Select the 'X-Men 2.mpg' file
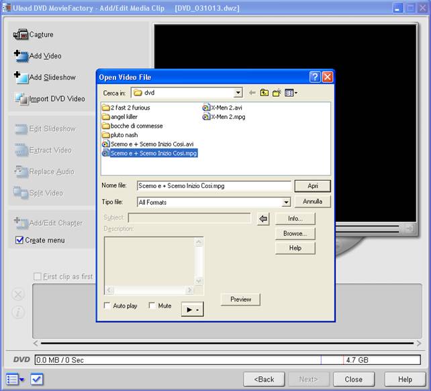The height and width of the screenshot is (391, 431). click(224, 117)
